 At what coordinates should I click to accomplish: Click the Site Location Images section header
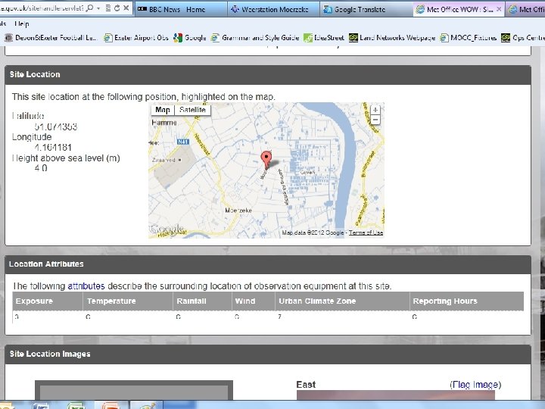268,354
